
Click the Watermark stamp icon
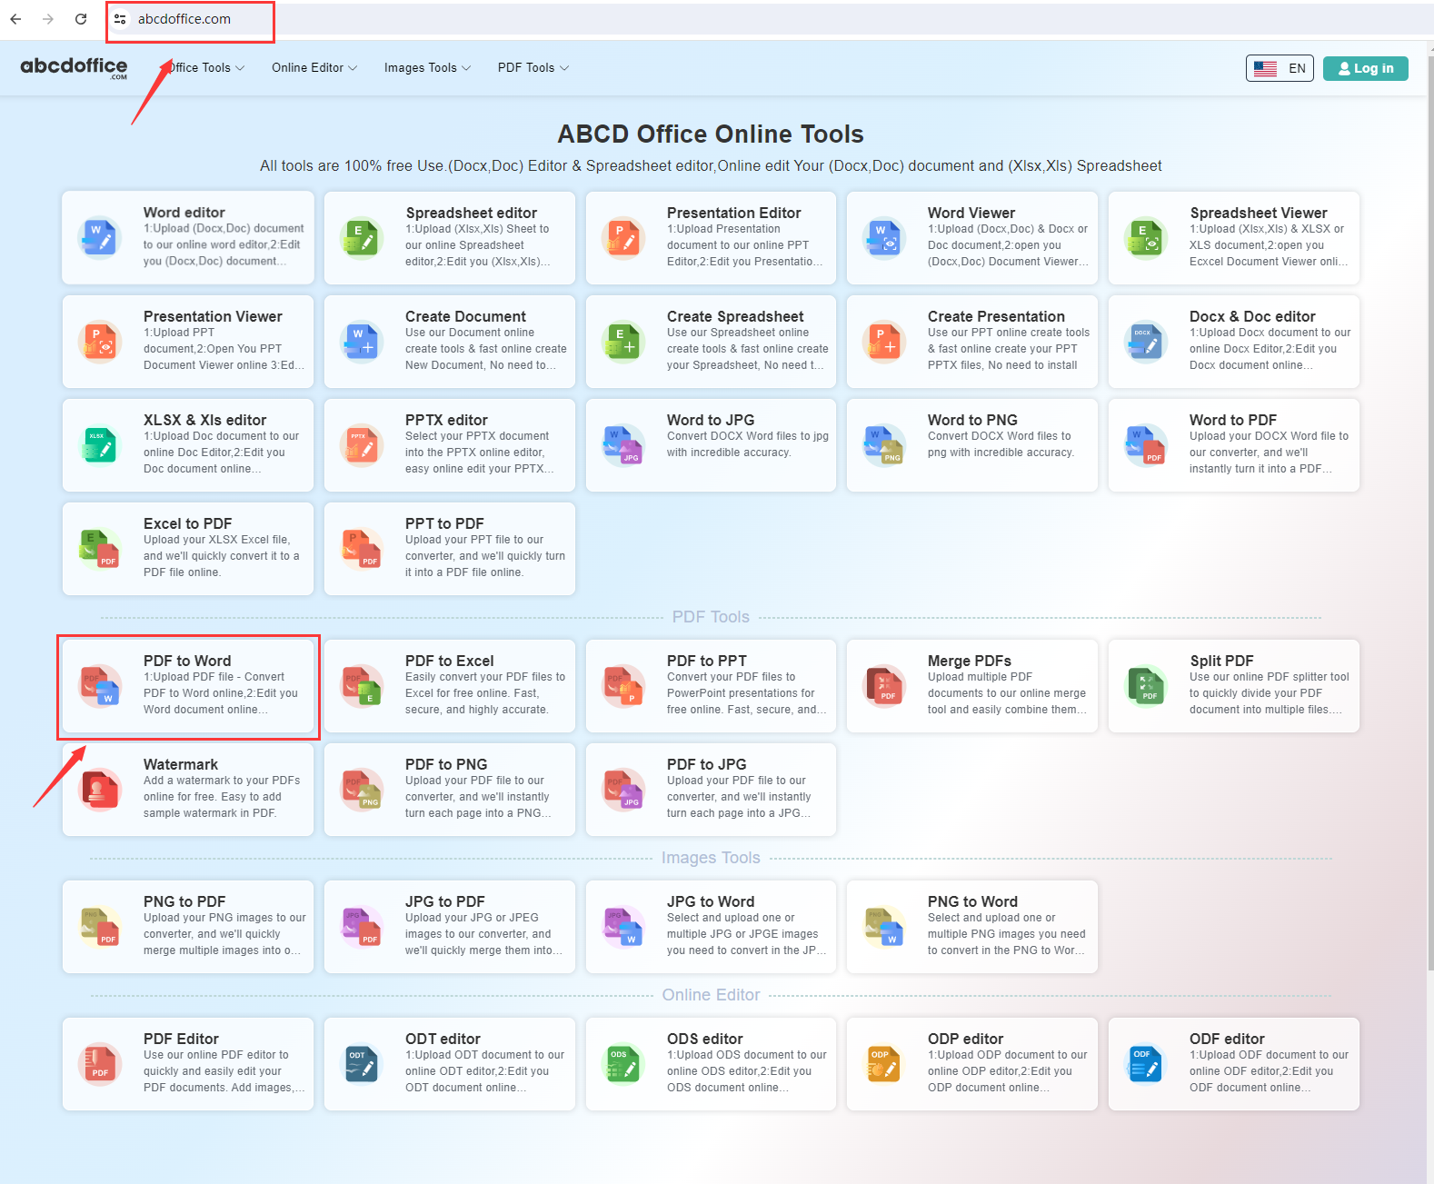(x=100, y=790)
